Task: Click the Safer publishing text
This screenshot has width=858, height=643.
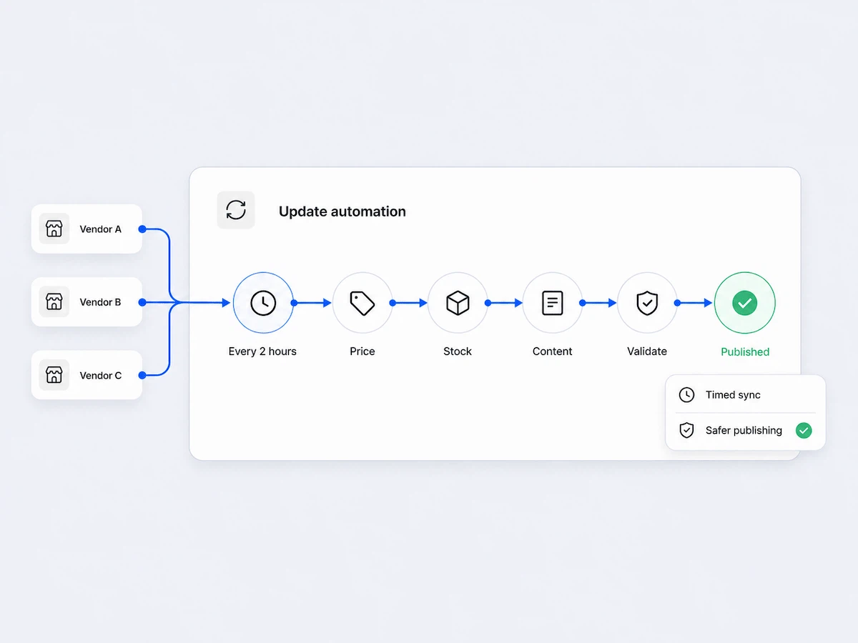Action: [744, 431]
